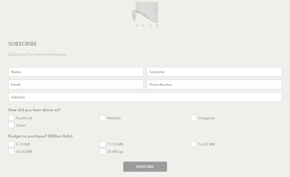This screenshot has height=177, width=290.
Task: Click 'Subscribe for more information' text
Action: [37, 54]
